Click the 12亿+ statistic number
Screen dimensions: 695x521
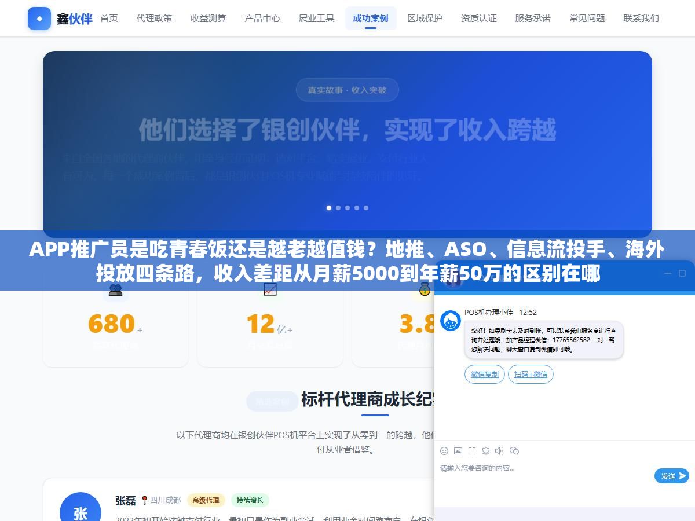(x=269, y=324)
